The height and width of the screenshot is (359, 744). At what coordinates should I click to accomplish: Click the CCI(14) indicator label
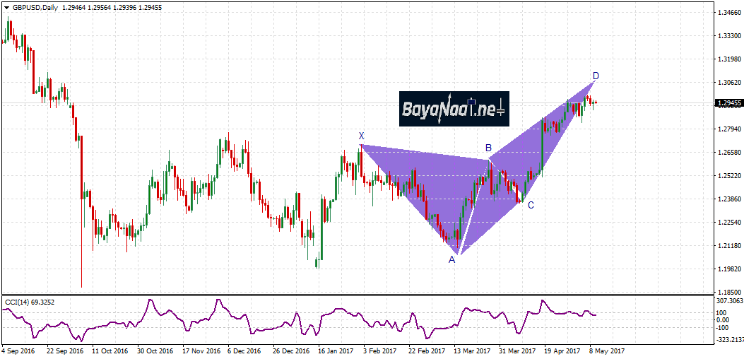coord(31,302)
